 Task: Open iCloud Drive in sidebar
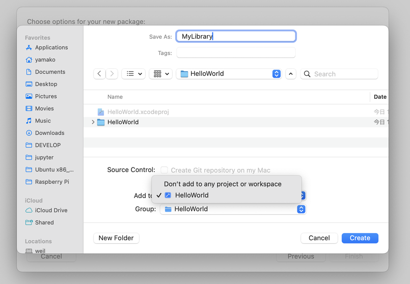coord(51,210)
